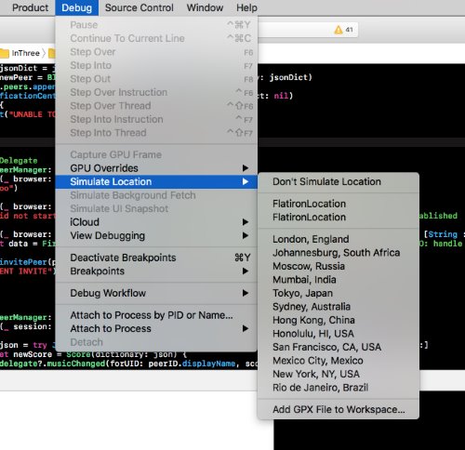
Task: Select San Francisco, CA, USA location
Action: (x=339, y=347)
